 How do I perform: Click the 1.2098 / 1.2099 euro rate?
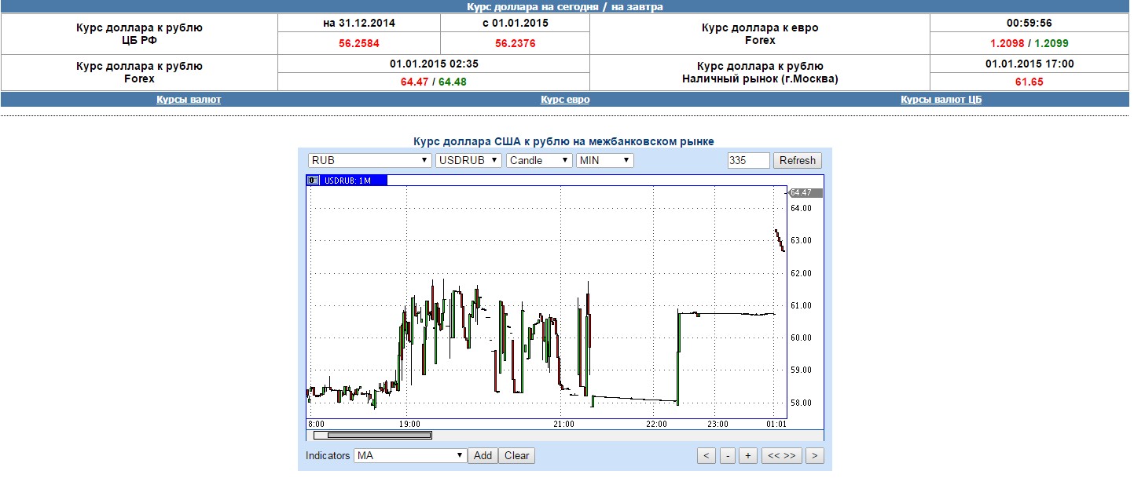[x=1029, y=44]
